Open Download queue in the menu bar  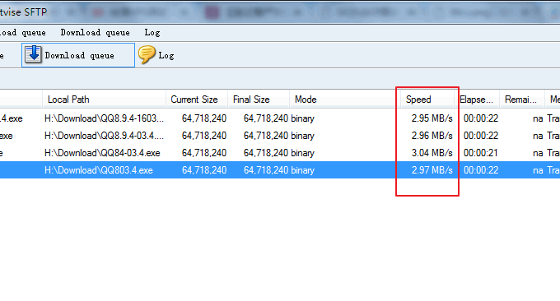pyautogui.click(x=95, y=33)
